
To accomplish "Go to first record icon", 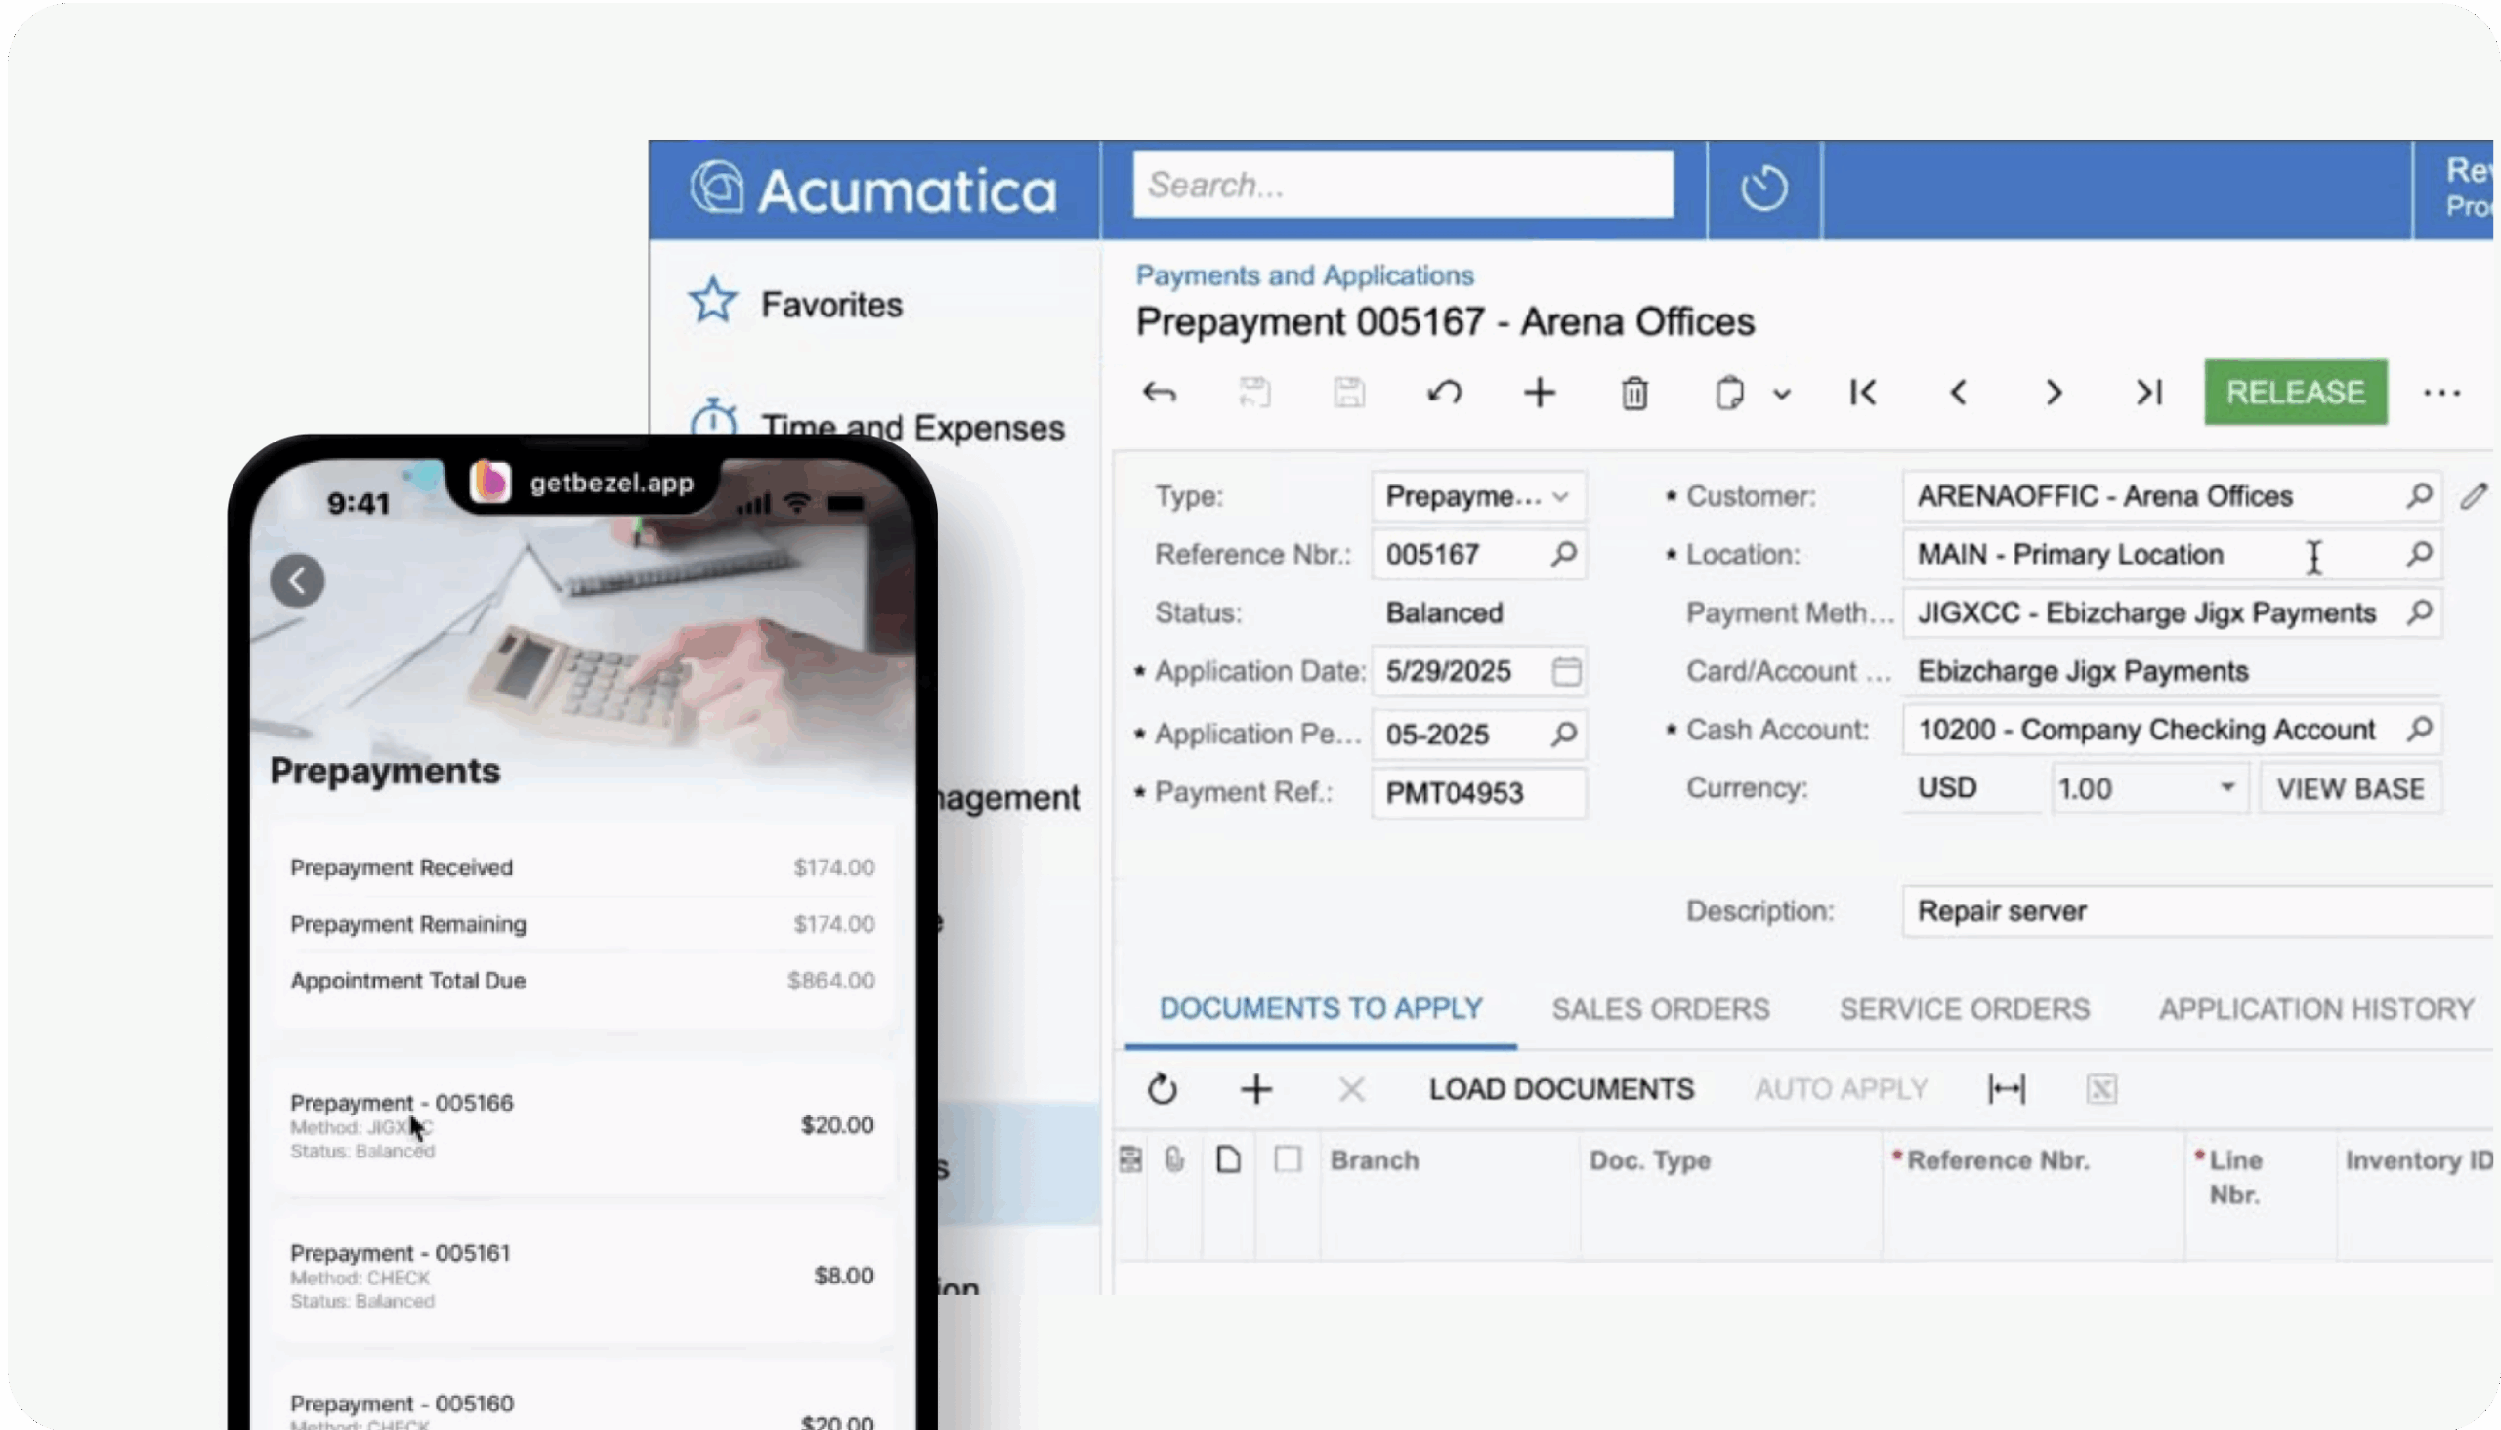I will tap(1862, 393).
